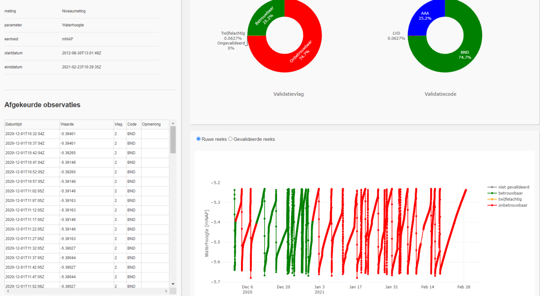Click the Dec 6 2020 axis tick
540x296 pixels.
tap(247, 289)
